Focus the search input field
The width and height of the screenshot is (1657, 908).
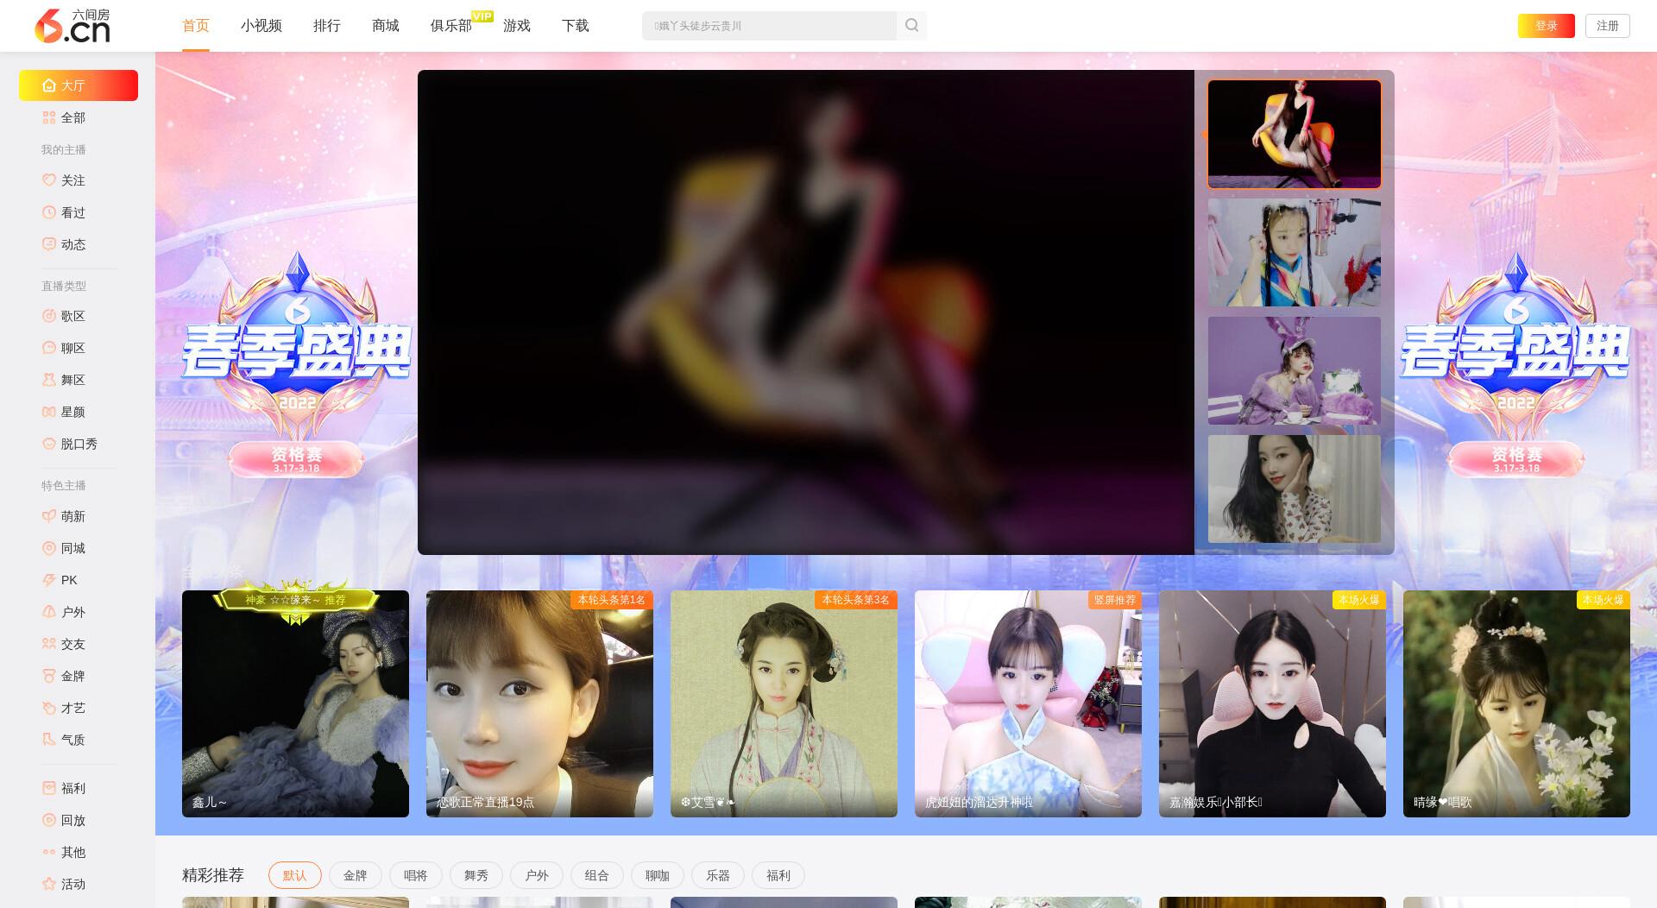coord(769,26)
